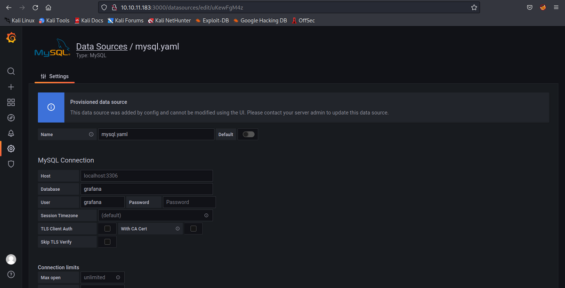Click the User input field
565x288 pixels.
(103, 202)
